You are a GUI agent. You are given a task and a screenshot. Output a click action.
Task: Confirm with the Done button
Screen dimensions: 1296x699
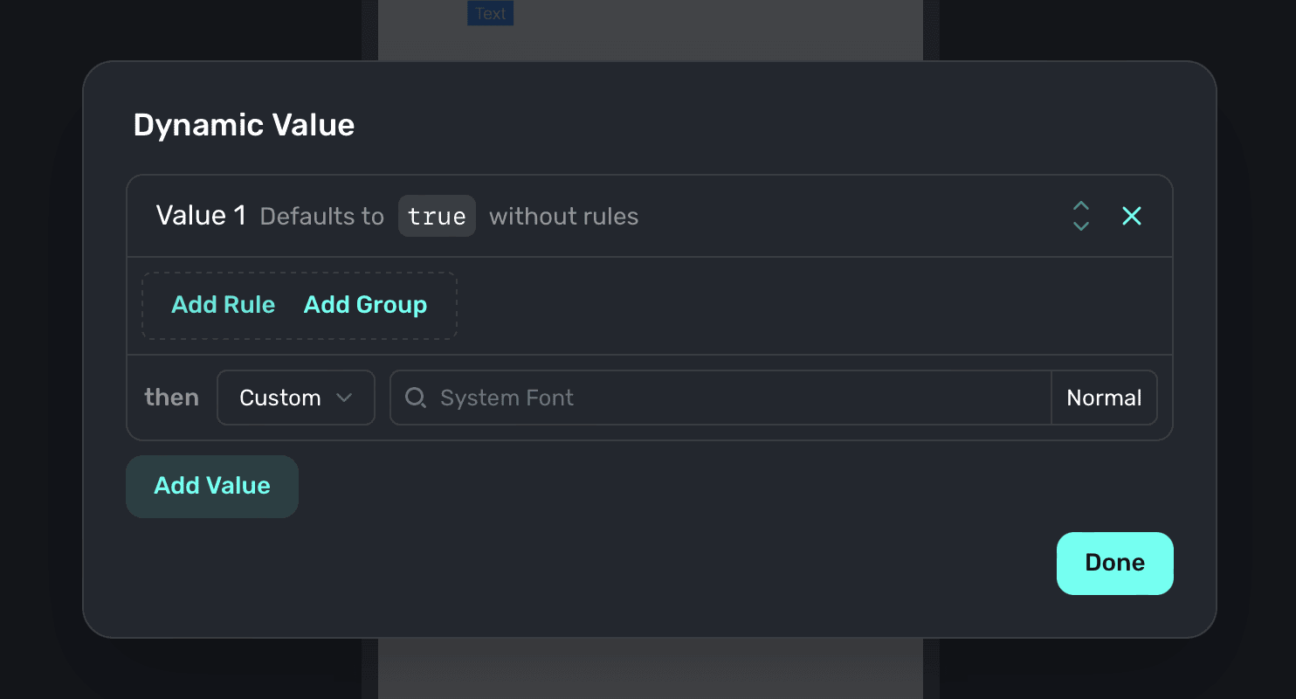[1114, 564]
